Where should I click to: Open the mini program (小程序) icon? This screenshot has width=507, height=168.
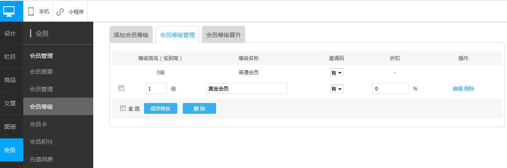tap(61, 12)
